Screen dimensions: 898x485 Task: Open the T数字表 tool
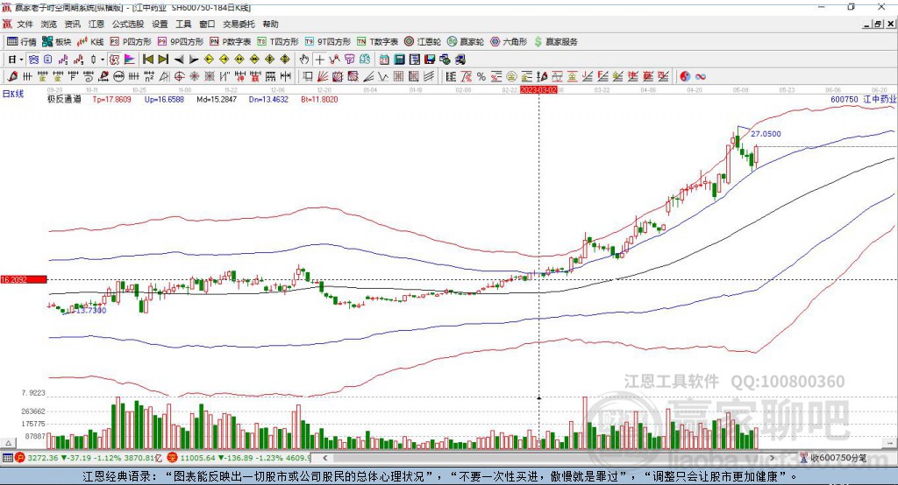(377, 42)
